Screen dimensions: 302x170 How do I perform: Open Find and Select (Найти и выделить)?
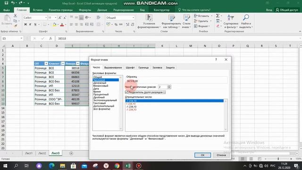point(246,21)
